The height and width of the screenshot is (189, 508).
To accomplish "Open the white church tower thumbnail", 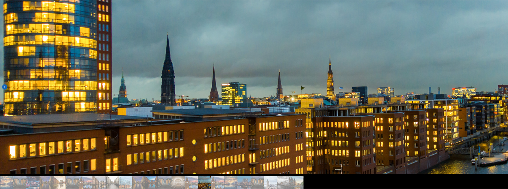I will coord(270,182).
